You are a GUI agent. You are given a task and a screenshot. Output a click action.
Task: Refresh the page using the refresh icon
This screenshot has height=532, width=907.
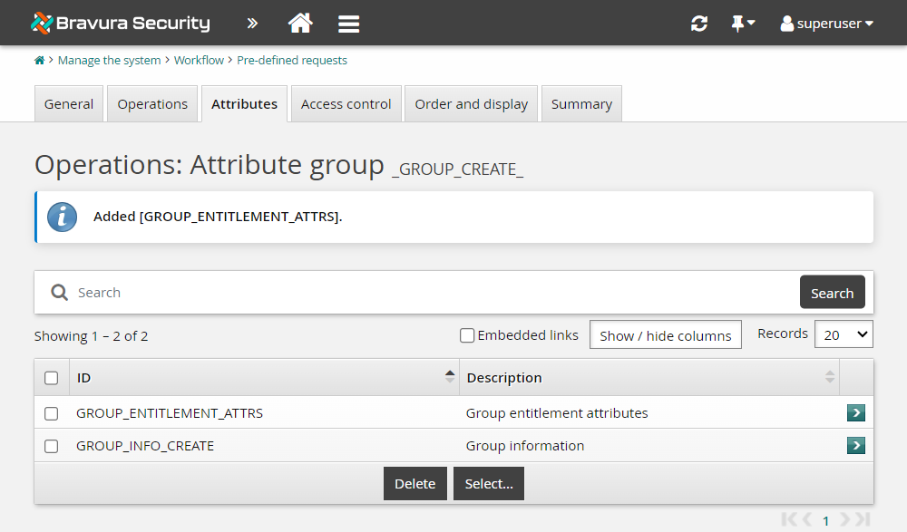tap(698, 23)
